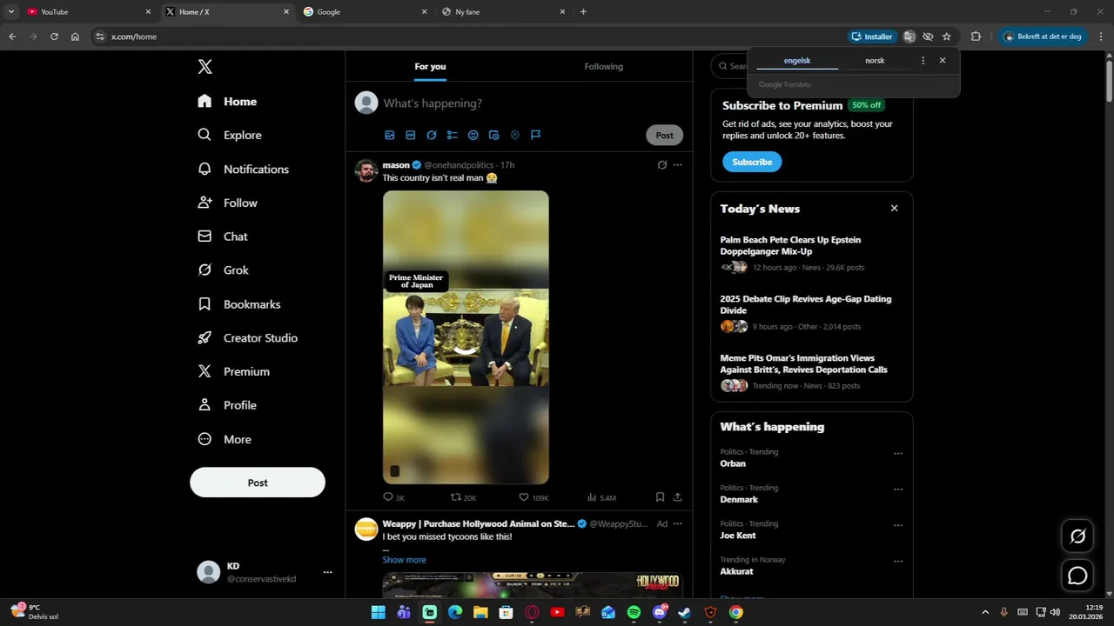Image resolution: width=1114 pixels, height=626 pixels.
Task: Repost mason's post (20K)
Action: (463, 497)
